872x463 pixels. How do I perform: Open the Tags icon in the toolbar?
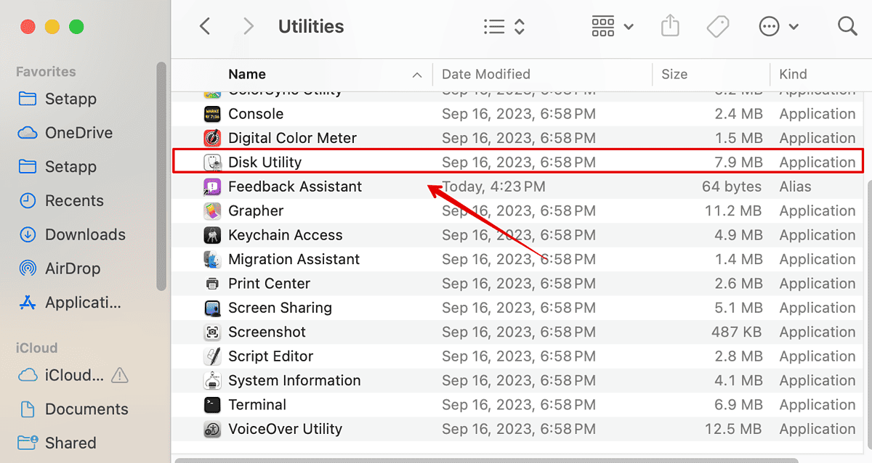[718, 25]
